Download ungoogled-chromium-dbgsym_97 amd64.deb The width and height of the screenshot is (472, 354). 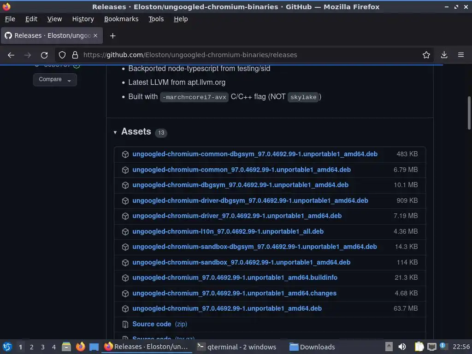click(241, 185)
